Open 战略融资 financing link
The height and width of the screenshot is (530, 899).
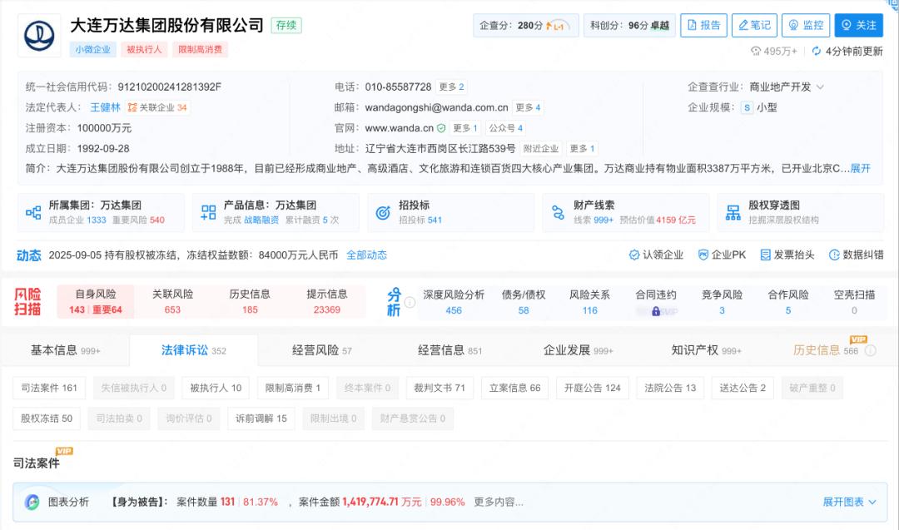pyautogui.click(x=261, y=220)
